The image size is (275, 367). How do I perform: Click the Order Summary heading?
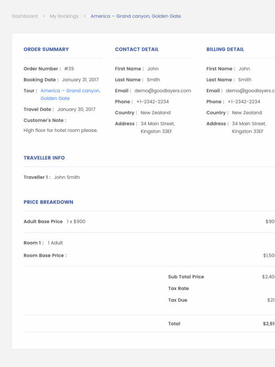coord(46,50)
